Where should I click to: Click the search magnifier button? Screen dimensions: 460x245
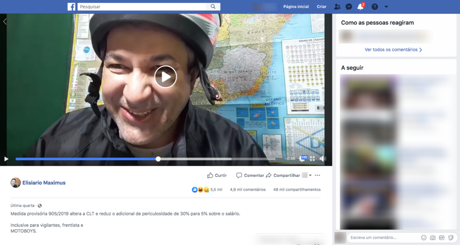(x=213, y=7)
